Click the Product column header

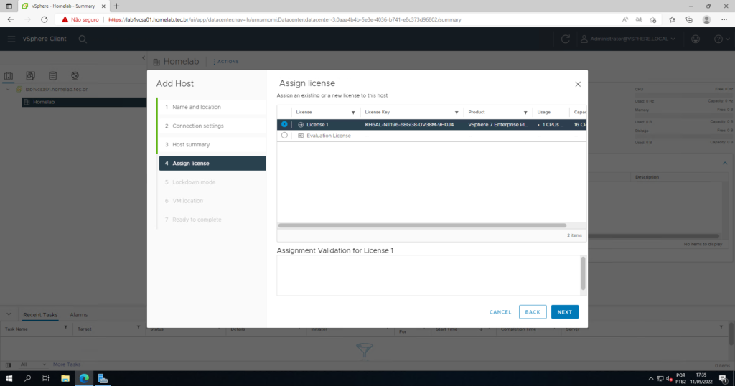[x=477, y=113]
